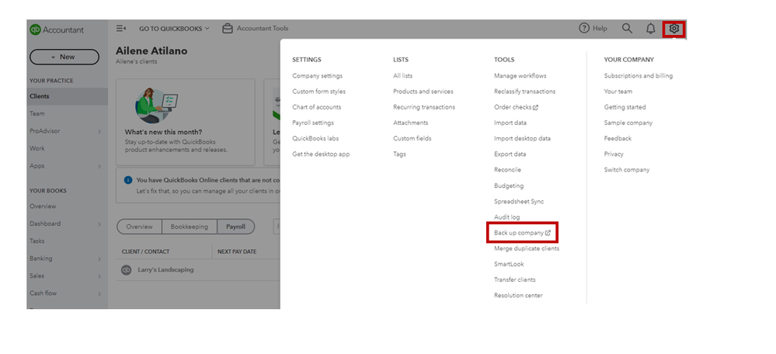Expand the Banking sidebar chevron

pos(99,259)
